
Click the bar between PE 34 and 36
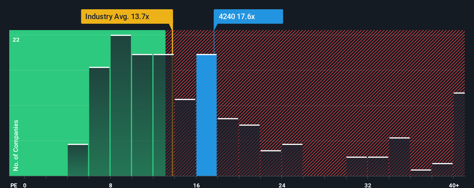(x=399, y=157)
